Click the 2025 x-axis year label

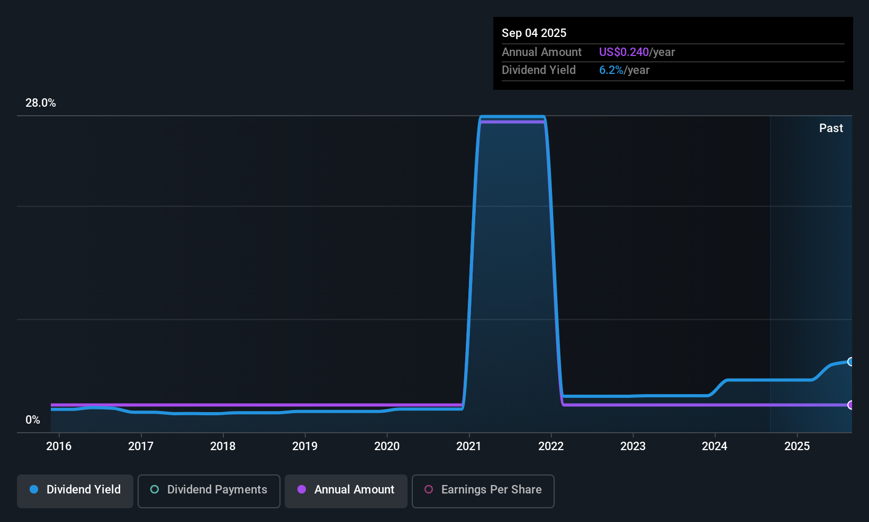[x=797, y=446]
